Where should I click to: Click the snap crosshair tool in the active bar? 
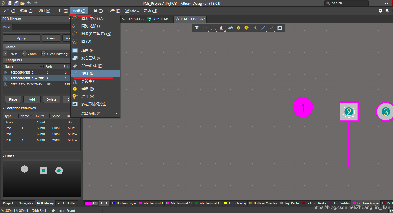tap(205, 28)
